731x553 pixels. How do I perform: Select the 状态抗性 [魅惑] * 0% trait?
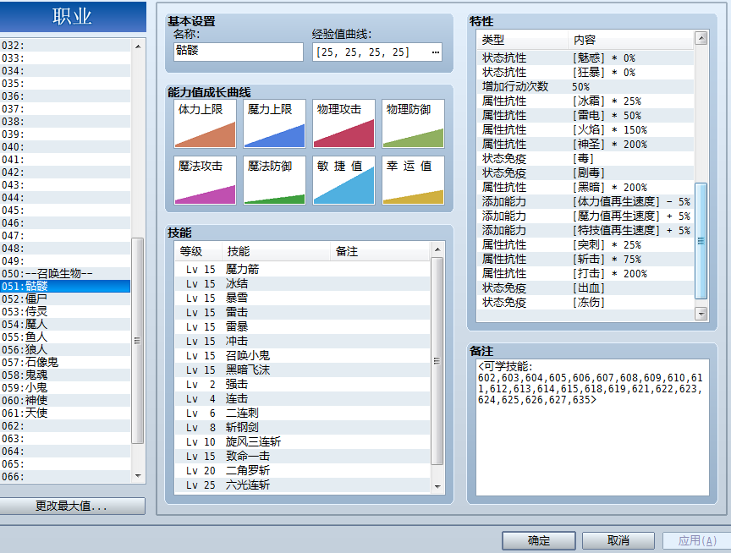pyautogui.click(x=585, y=58)
